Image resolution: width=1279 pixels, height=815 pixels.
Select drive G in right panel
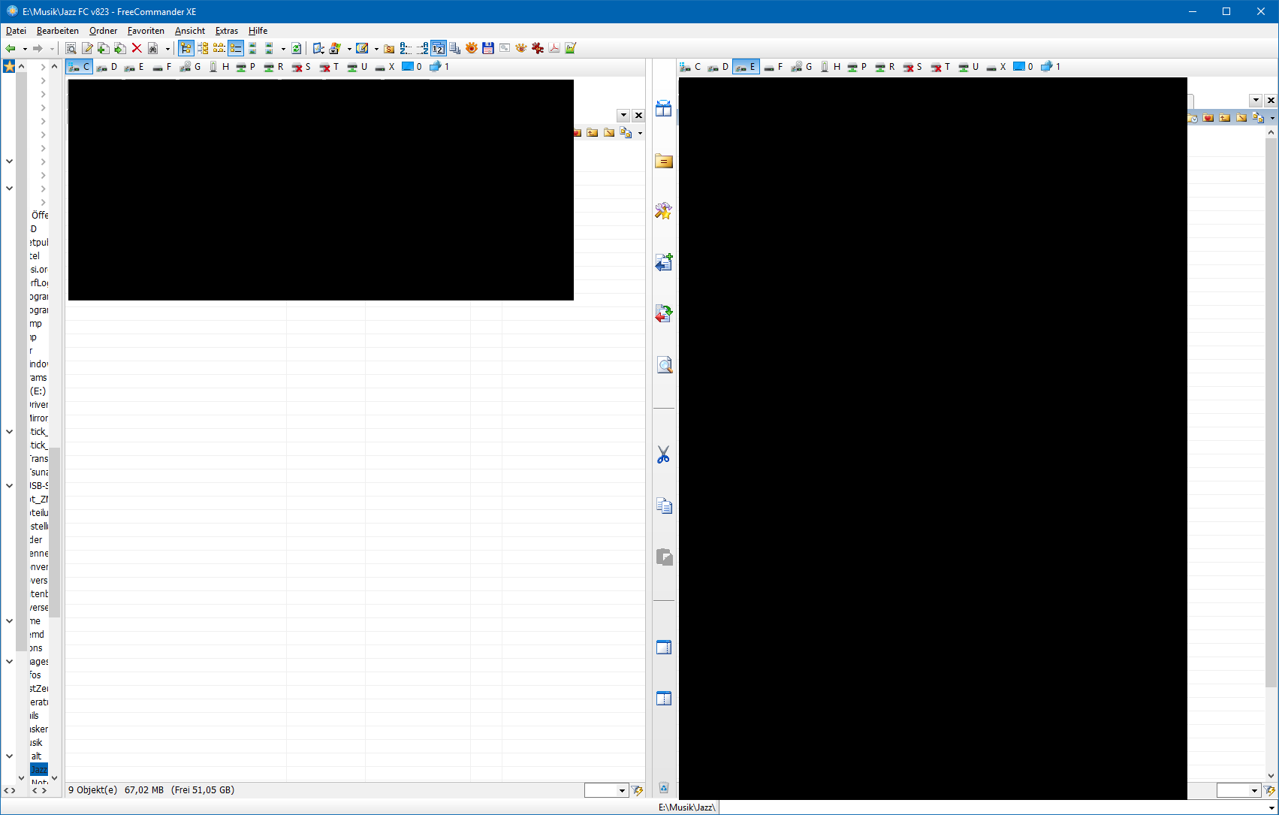tap(802, 67)
